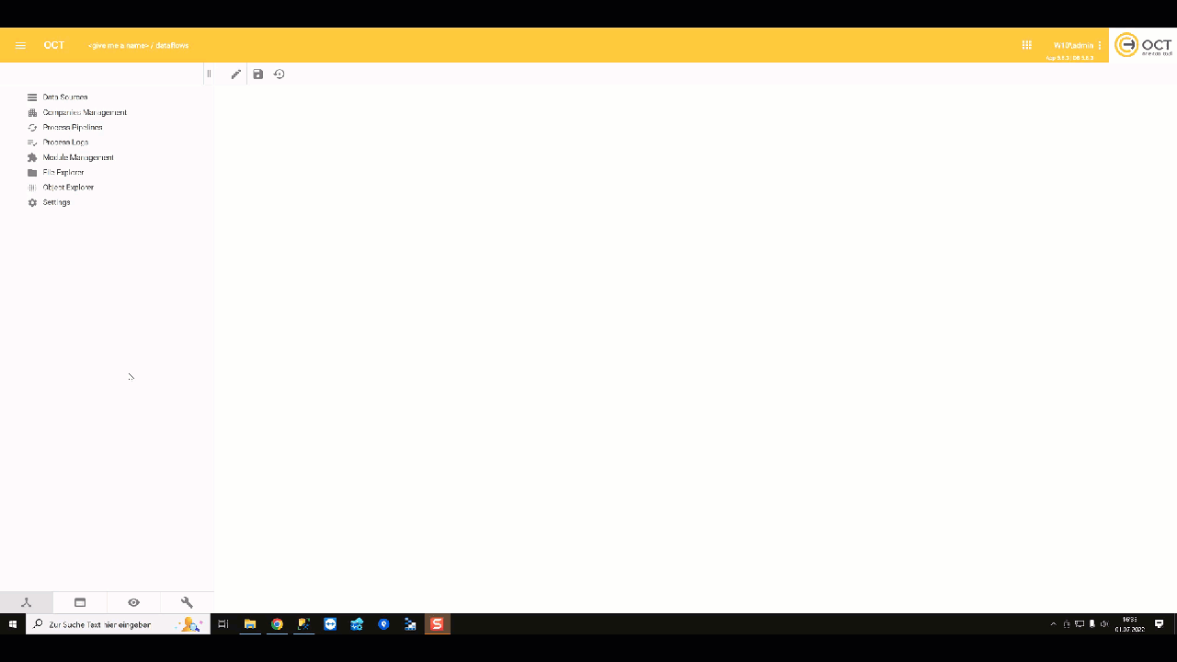The image size is (1177, 662).
Task: Click the Process Pipelines sync icon
Action: [32, 127]
